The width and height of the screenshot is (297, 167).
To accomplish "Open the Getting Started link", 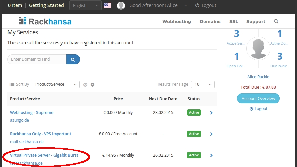I will point(46,5).
